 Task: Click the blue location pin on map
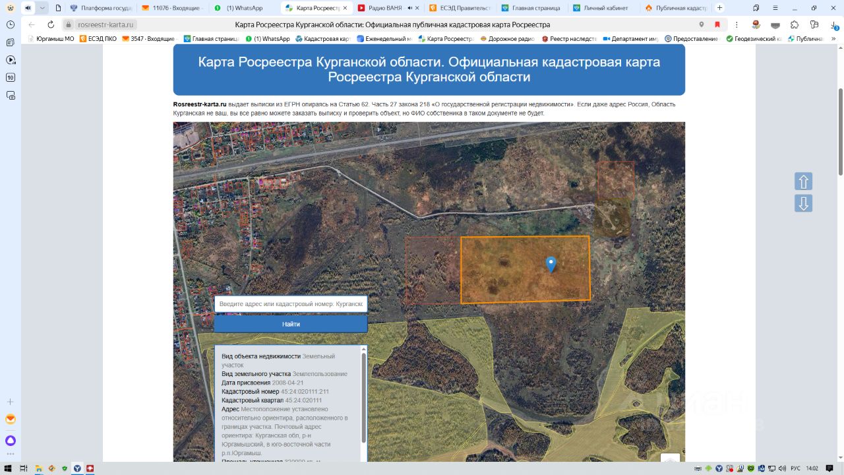551,264
